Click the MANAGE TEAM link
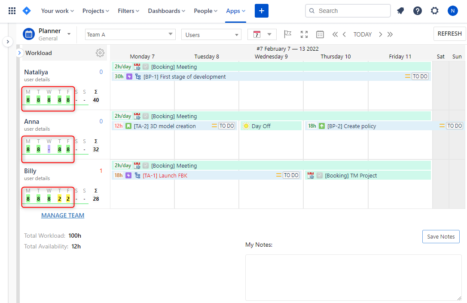 click(62, 215)
